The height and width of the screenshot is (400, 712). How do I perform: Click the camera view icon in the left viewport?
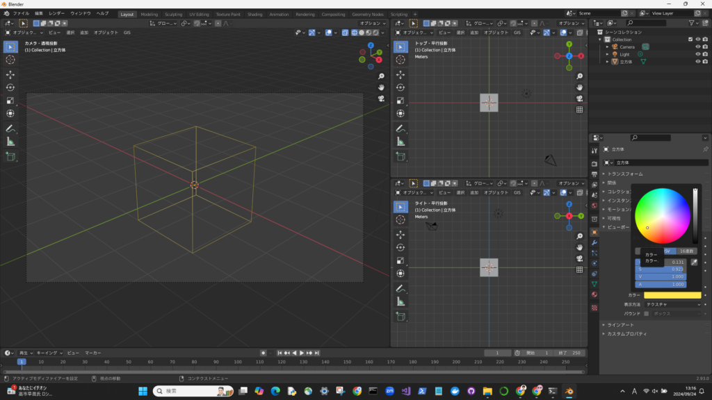point(382,99)
